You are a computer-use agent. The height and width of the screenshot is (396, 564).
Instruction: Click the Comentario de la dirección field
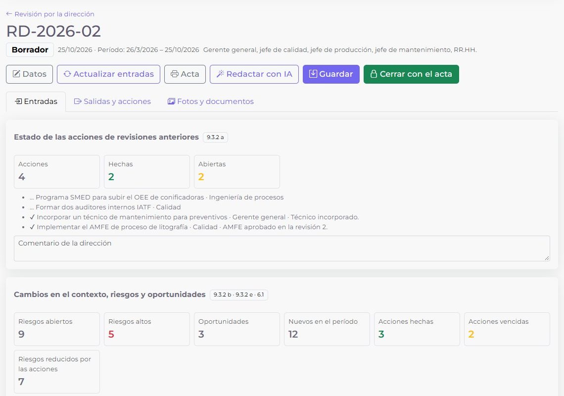tap(282, 248)
